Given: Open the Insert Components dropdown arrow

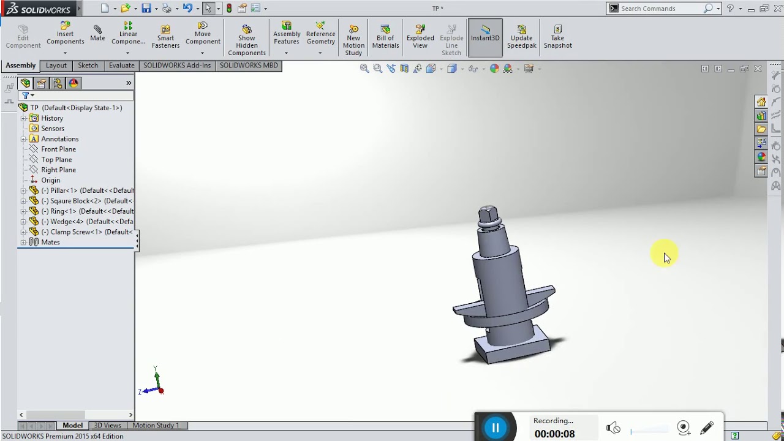Looking at the screenshot, I should [65, 53].
